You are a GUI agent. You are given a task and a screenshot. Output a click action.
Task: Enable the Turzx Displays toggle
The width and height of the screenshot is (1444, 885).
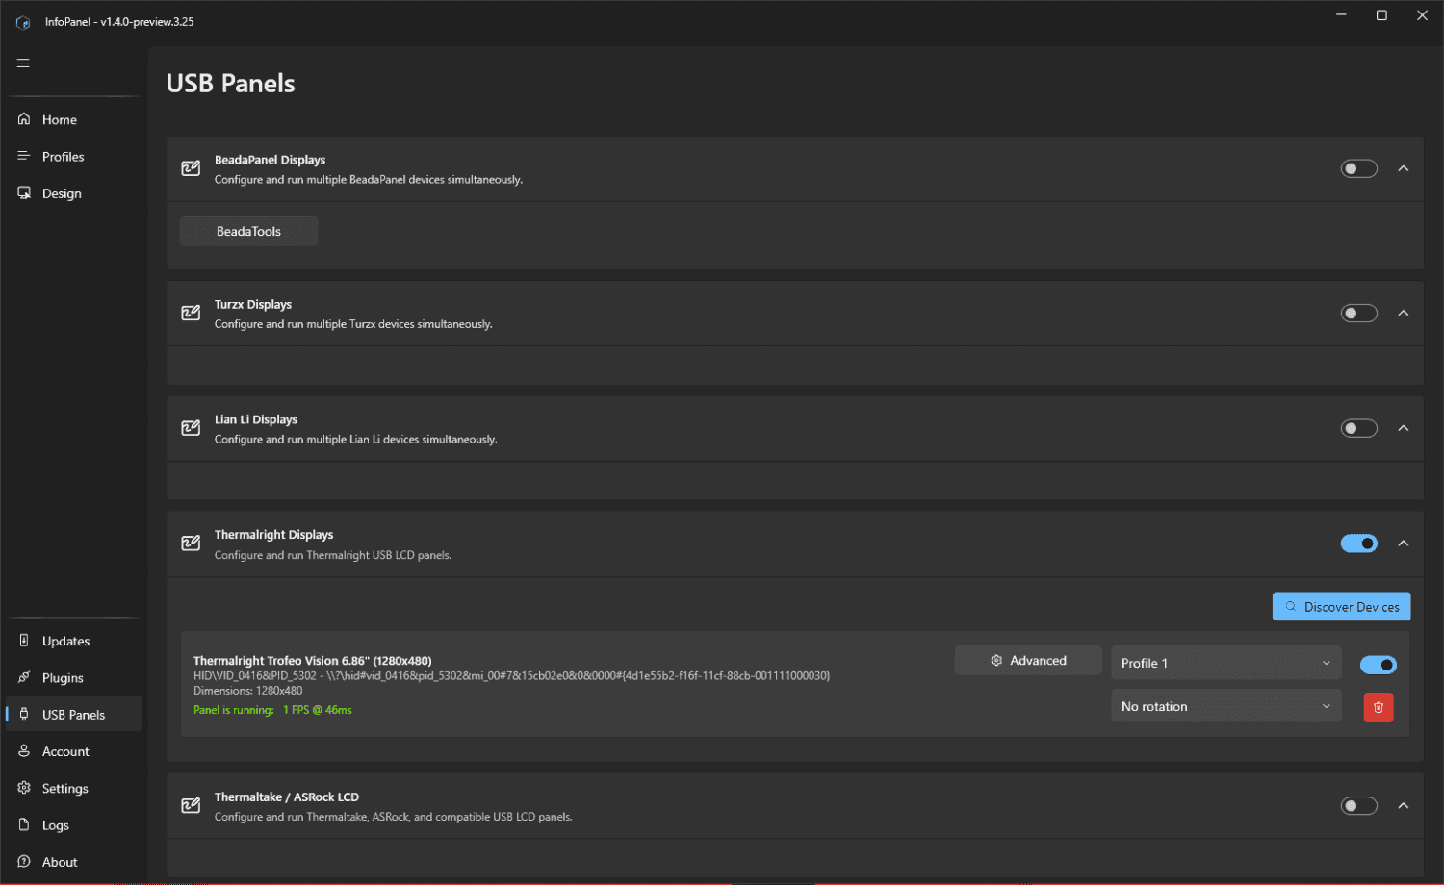pos(1359,313)
